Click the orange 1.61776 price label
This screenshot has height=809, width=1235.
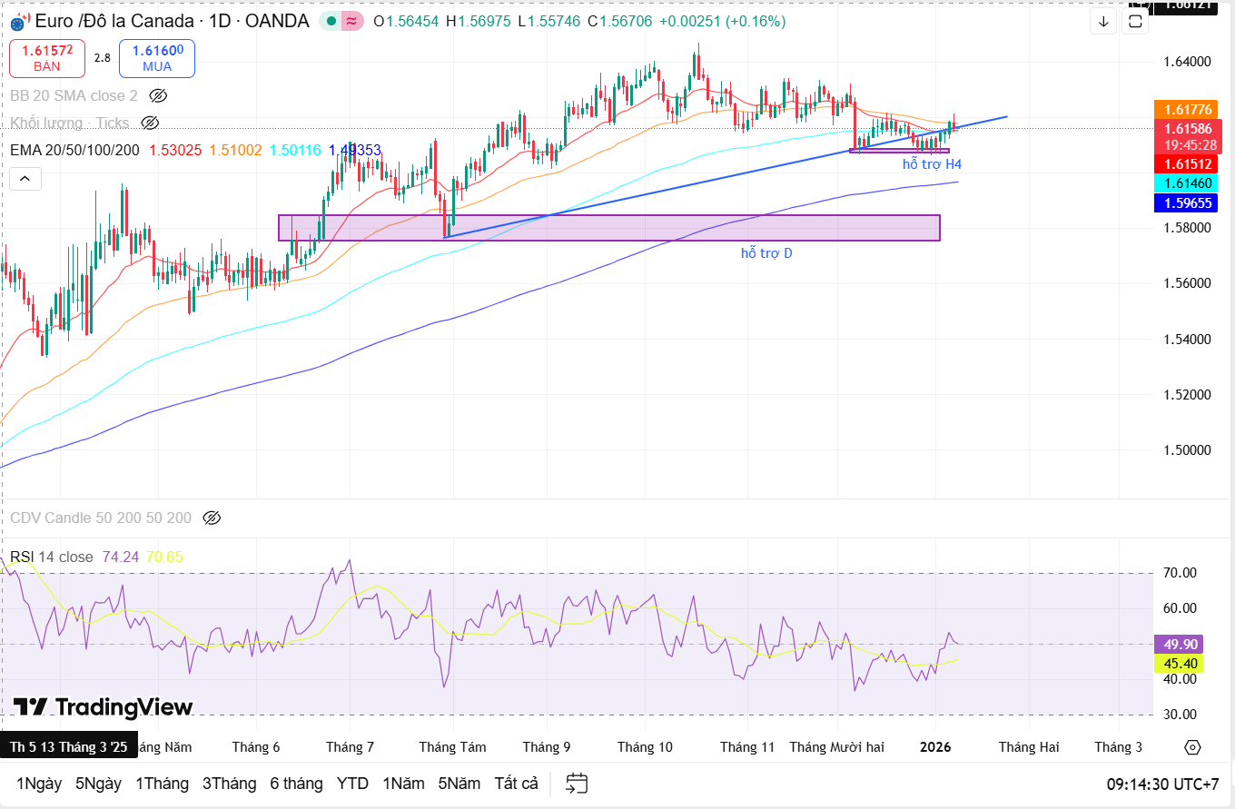(1187, 109)
